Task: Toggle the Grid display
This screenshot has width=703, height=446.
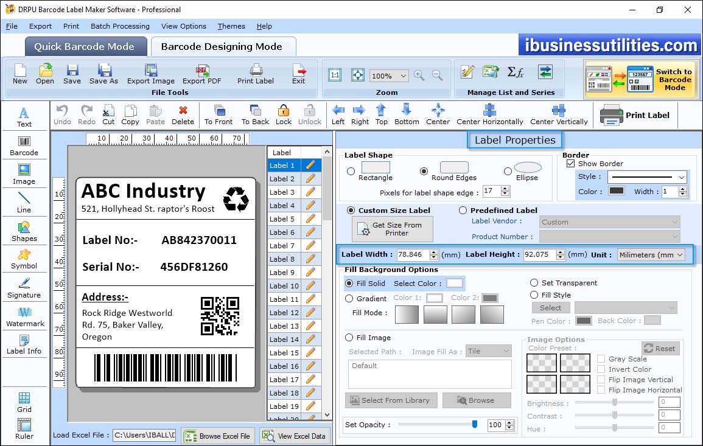Action: [x=24, y=402]
